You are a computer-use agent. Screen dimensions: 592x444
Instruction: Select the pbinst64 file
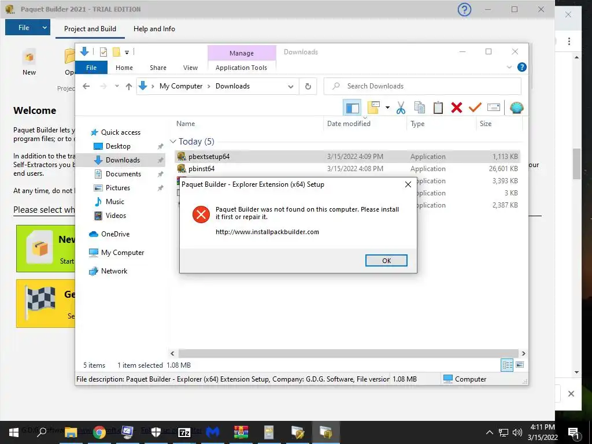(347, 169)
